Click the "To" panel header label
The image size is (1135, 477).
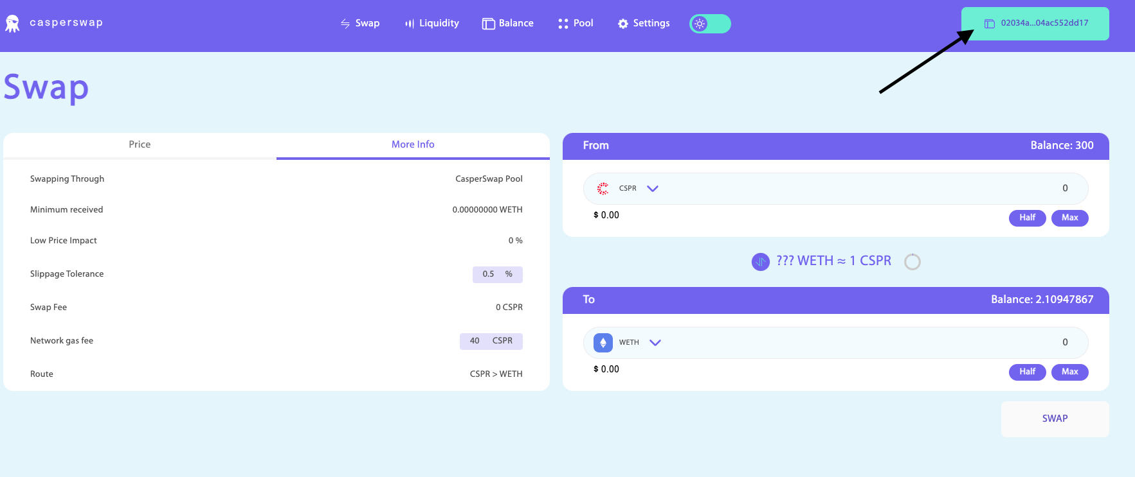(589, 300)
